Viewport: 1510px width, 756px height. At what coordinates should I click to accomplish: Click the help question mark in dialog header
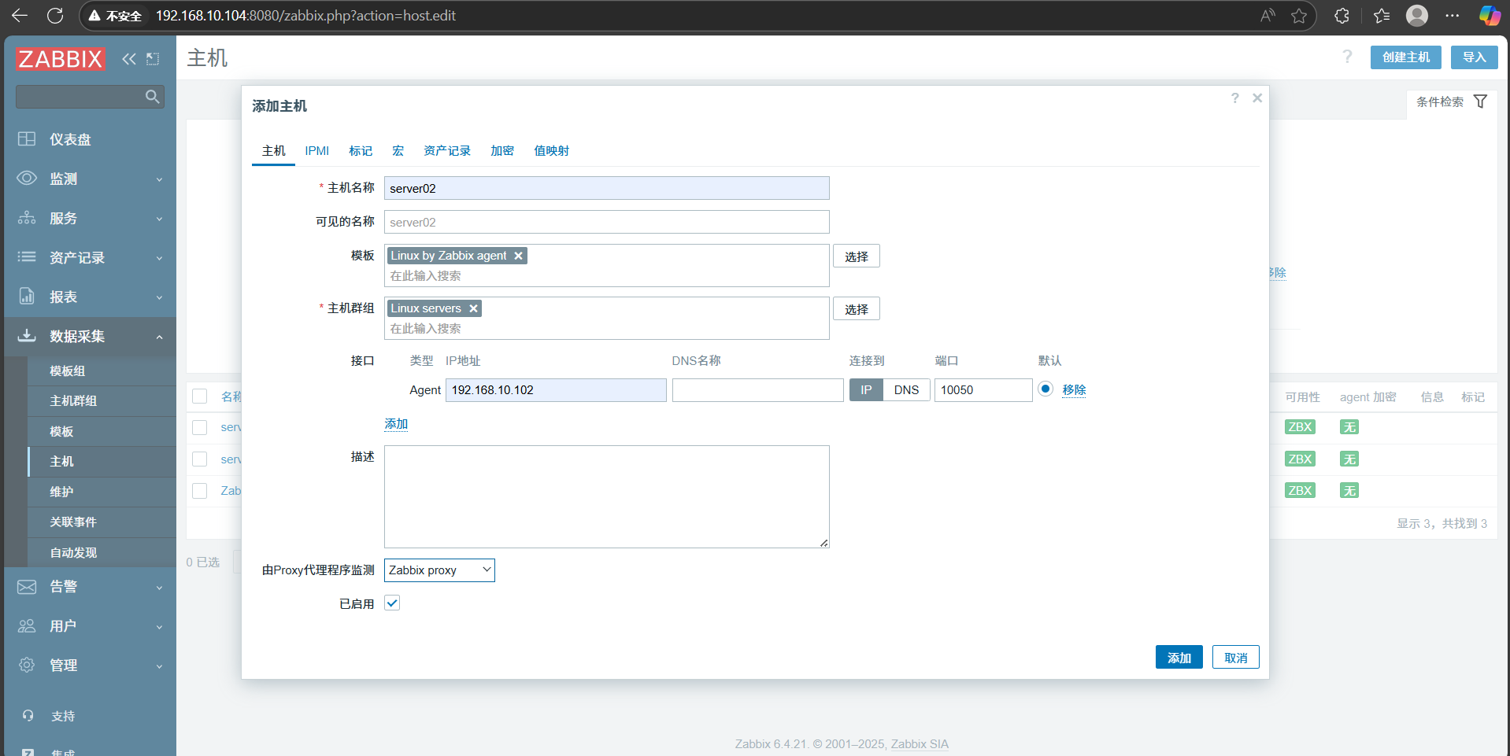[x=1234, y=98]
